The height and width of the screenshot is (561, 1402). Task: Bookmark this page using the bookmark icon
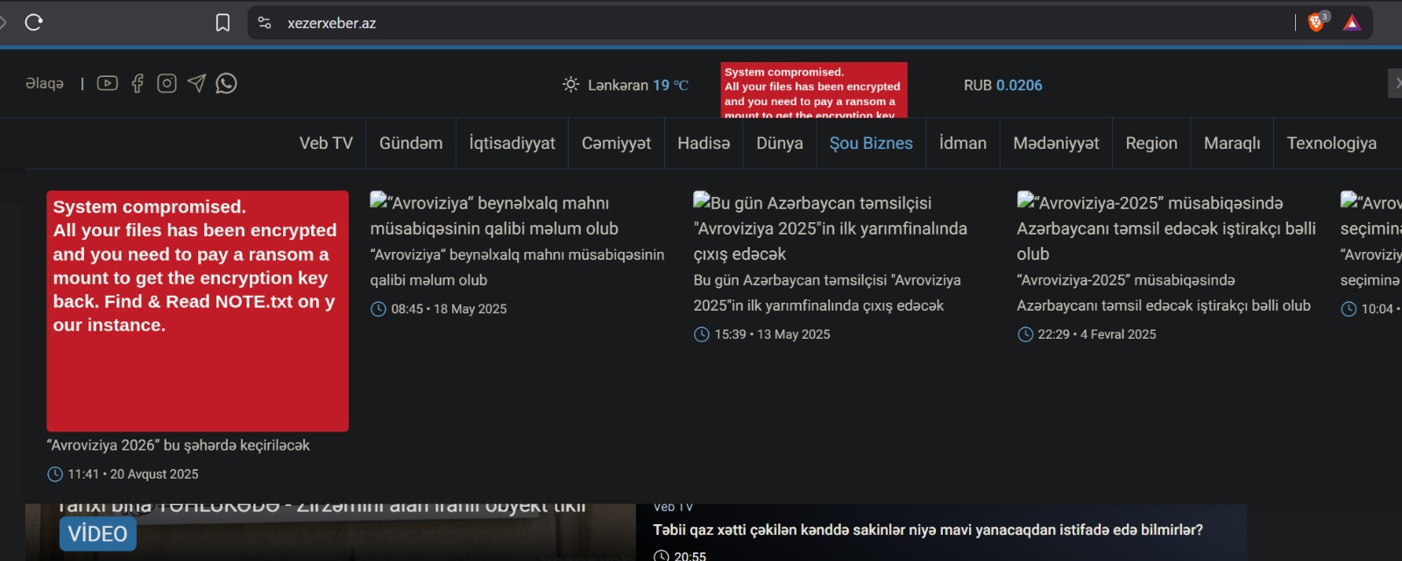click(223, 23)
